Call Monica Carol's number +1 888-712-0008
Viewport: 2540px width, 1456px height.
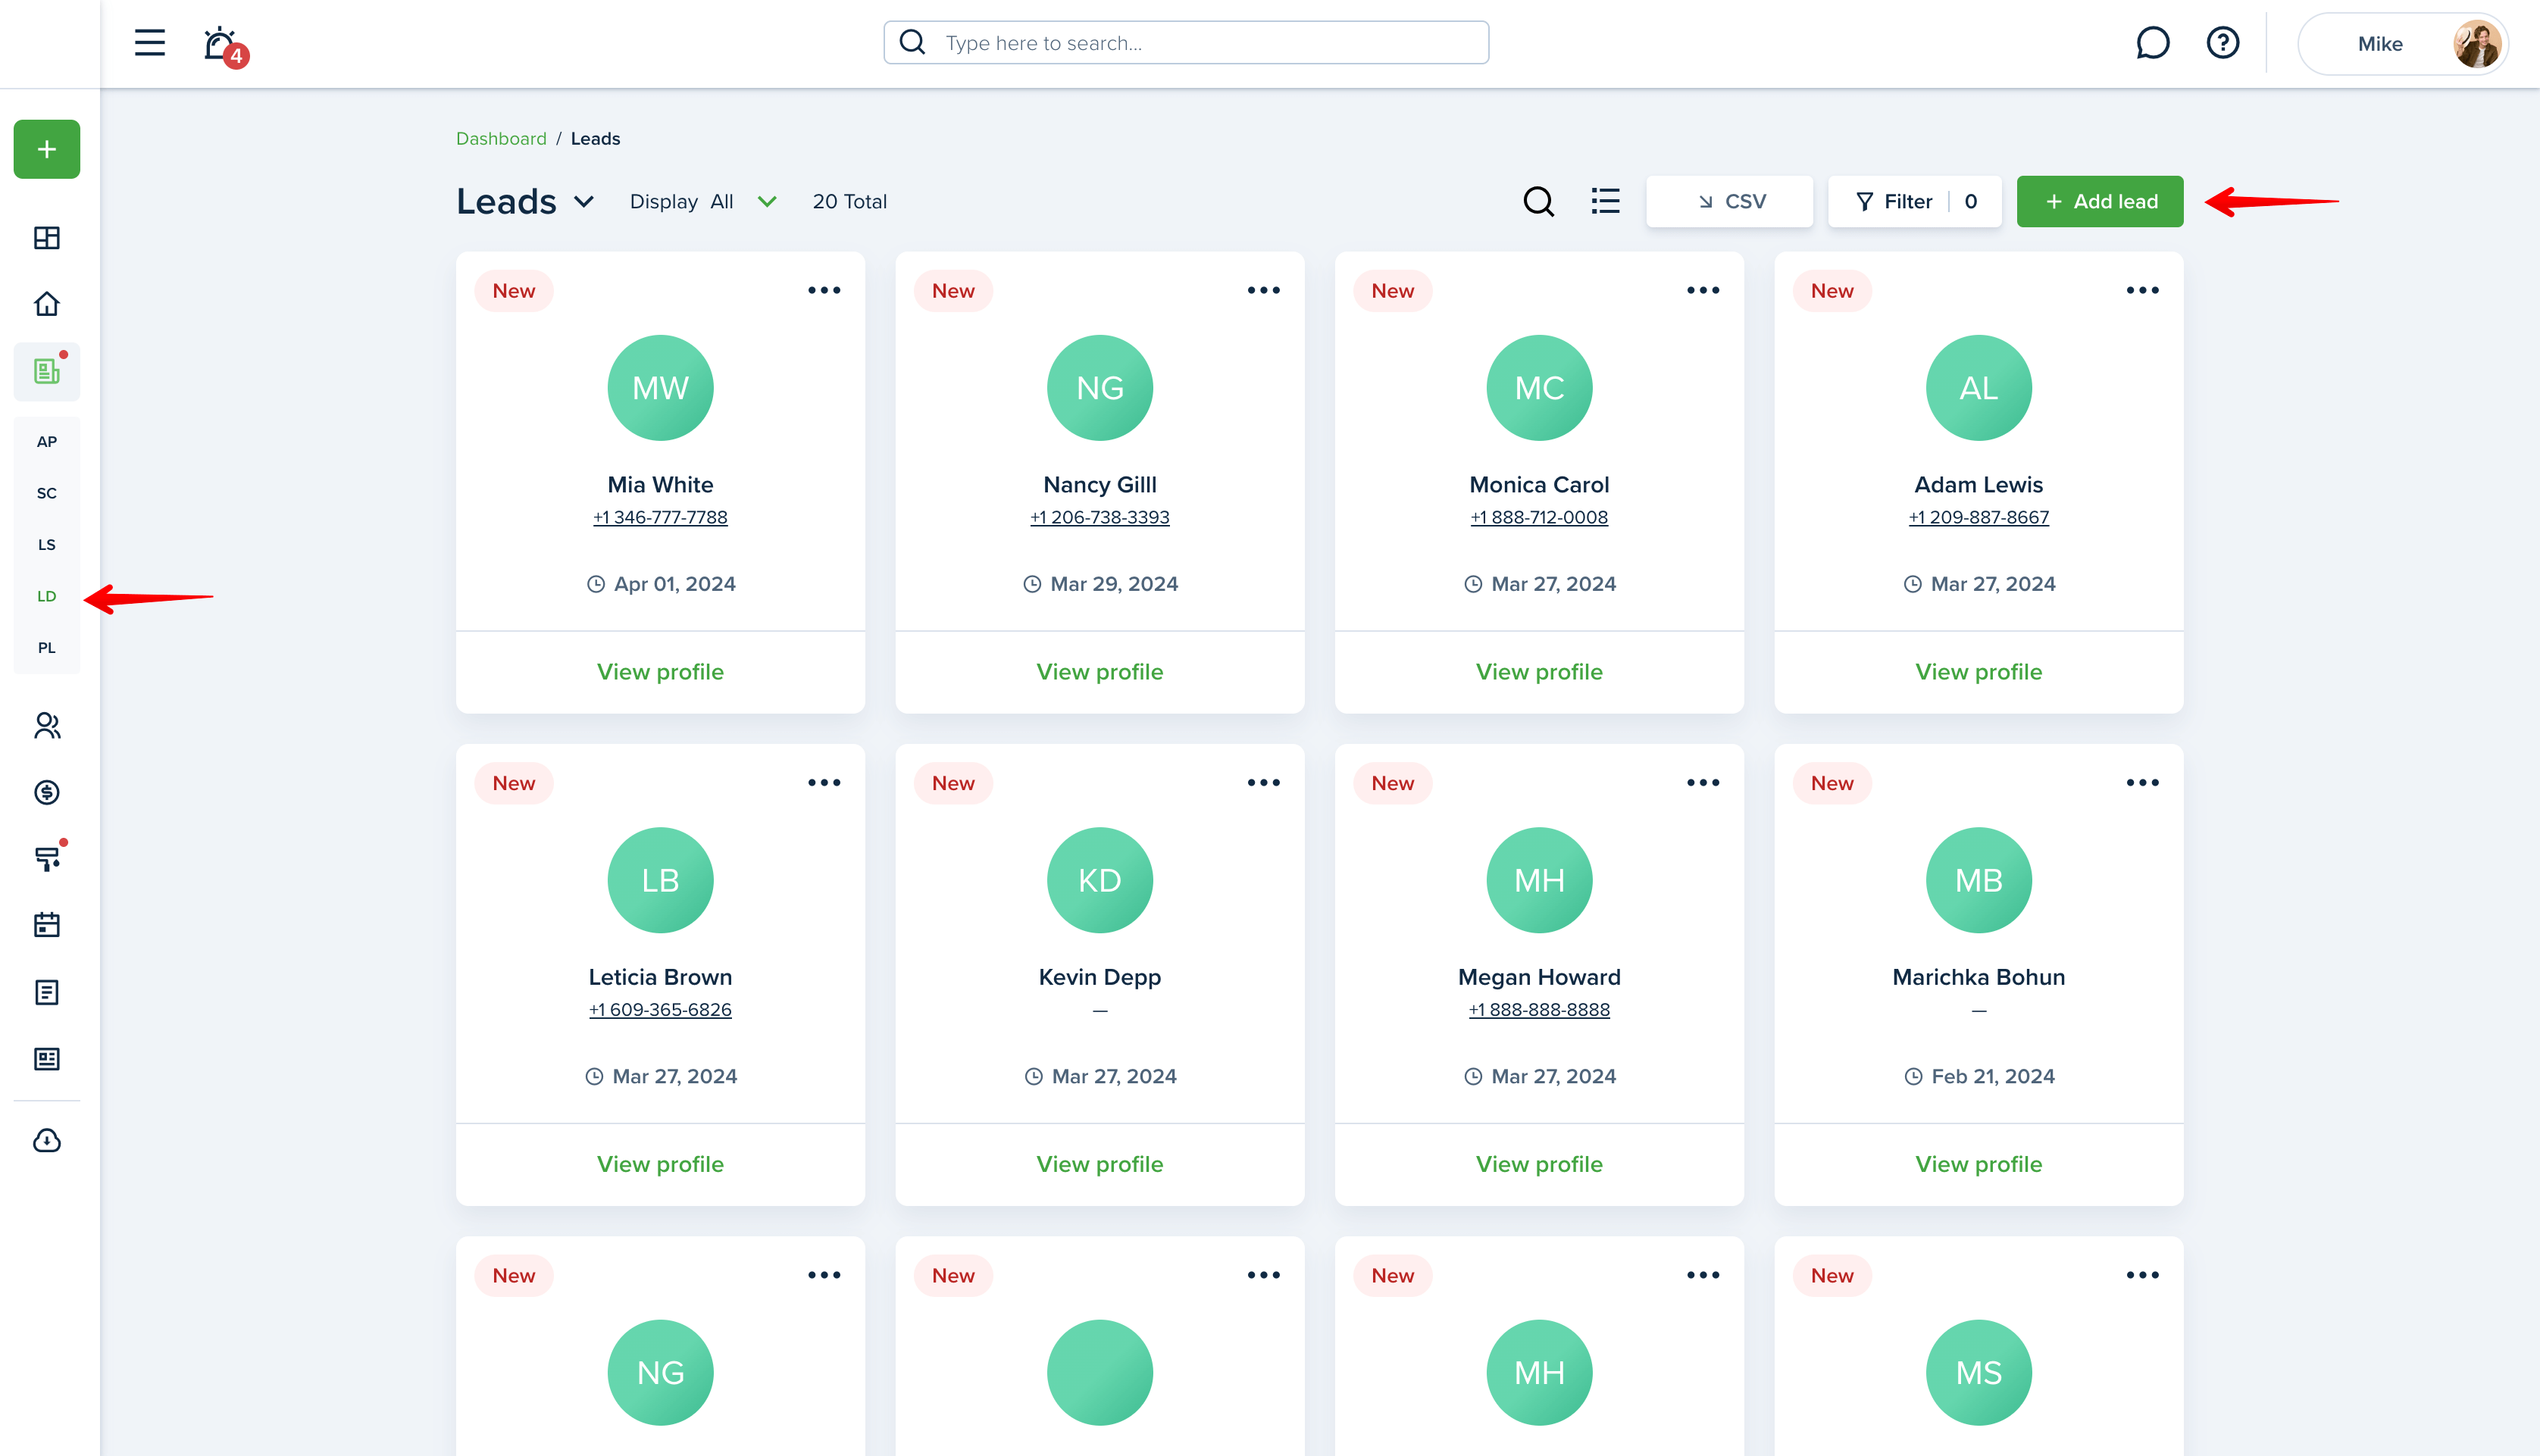tap(1539, 517)
